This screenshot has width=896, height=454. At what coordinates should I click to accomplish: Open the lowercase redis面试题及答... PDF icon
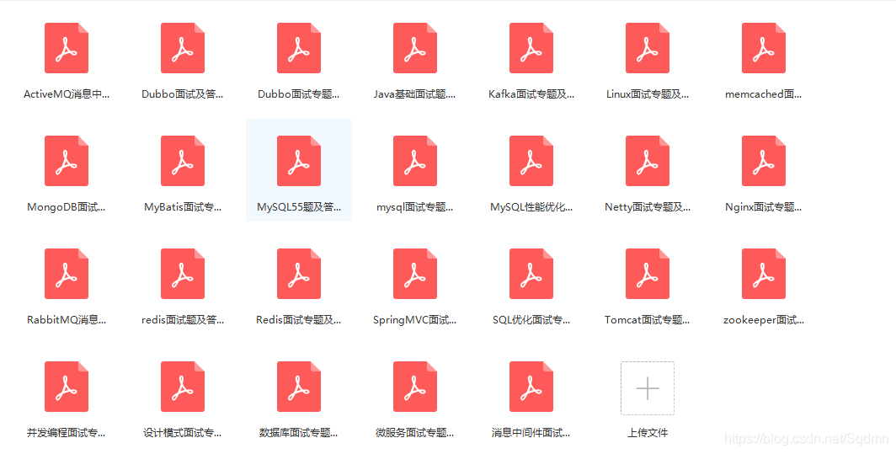(182, 274)
